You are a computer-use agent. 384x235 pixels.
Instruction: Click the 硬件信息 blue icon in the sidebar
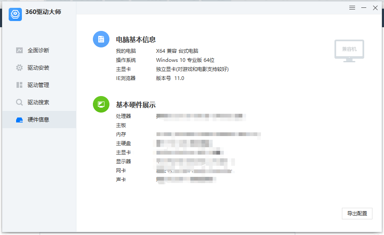19,120
